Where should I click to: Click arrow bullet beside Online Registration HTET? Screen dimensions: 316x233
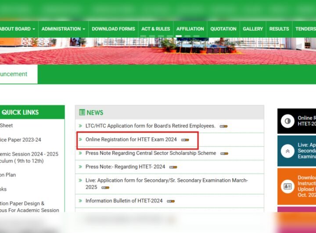point(80,139)
